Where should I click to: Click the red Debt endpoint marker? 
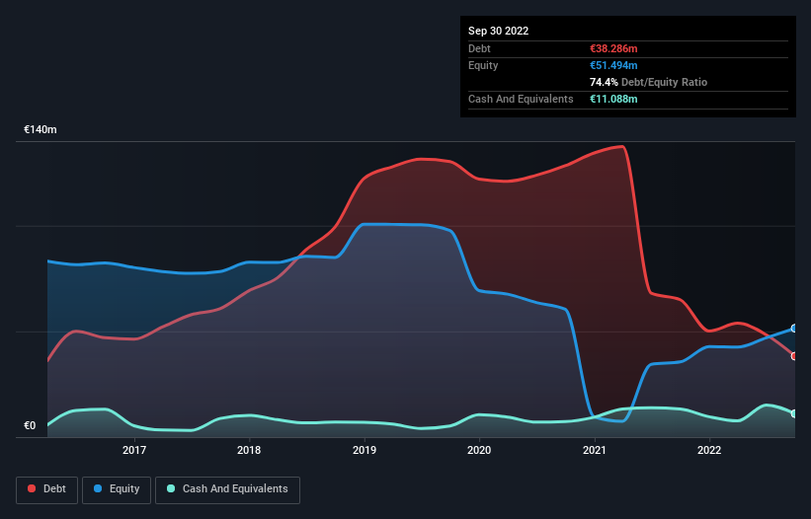pyautogui.click(x=794, y=356)
